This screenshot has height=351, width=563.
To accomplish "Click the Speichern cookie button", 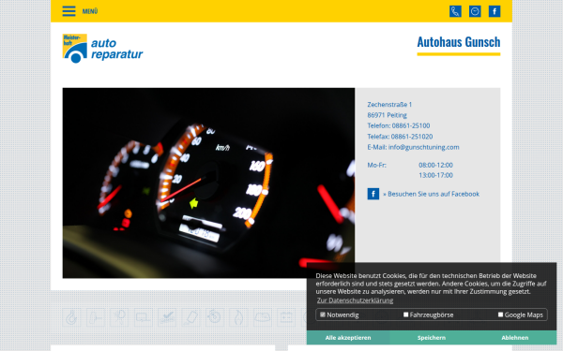I will (432, 337).
